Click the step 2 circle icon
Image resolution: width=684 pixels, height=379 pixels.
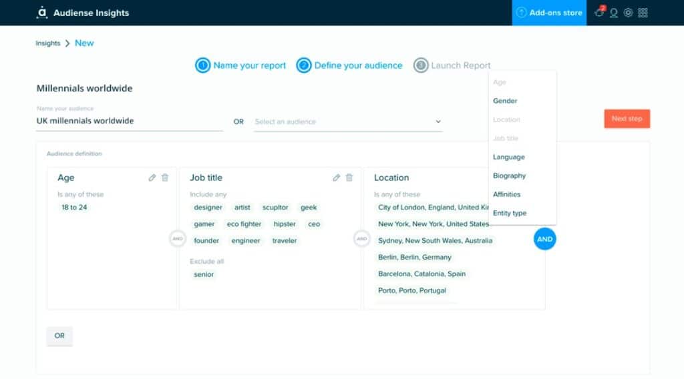click(304, 65)
